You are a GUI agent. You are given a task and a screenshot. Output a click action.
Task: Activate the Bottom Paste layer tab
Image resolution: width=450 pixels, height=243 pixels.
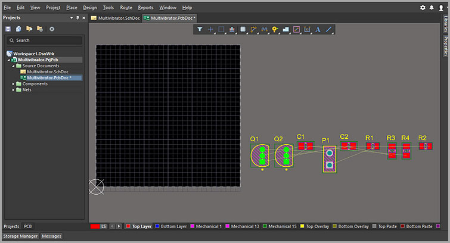pyautogui.click(x=417, y=226)
